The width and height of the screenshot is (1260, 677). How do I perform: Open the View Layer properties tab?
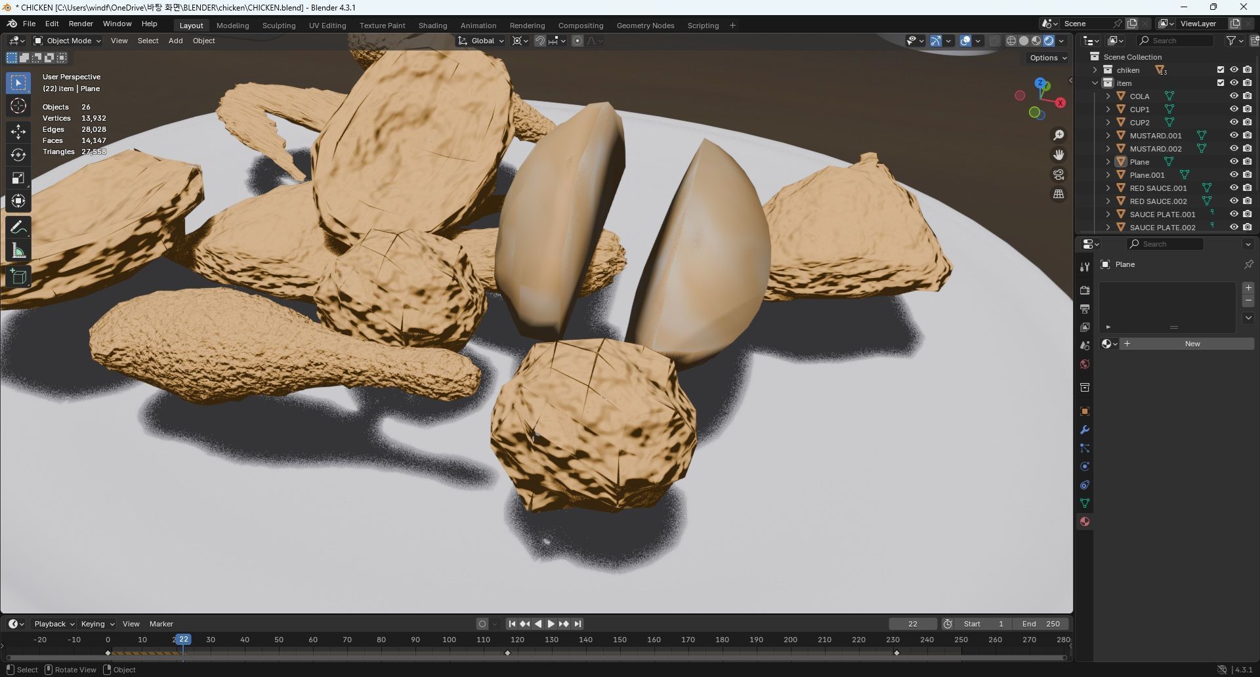[x=1085, y=327]
